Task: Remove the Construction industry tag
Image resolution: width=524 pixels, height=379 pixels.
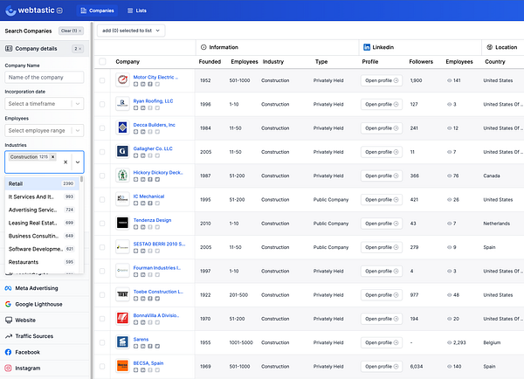Action: (53, 156)
